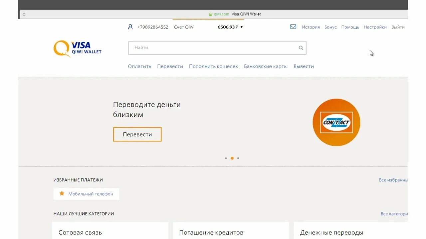
Task: Click the Visa QIWI Wallet logo
Action: pos(78,49)
